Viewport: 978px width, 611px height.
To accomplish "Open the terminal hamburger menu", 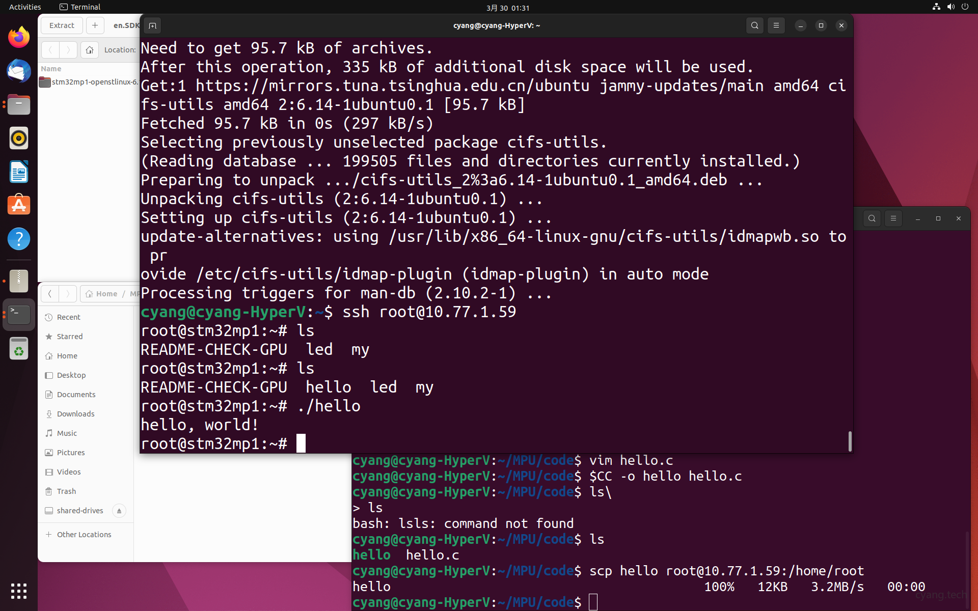I will click(776, 25).
